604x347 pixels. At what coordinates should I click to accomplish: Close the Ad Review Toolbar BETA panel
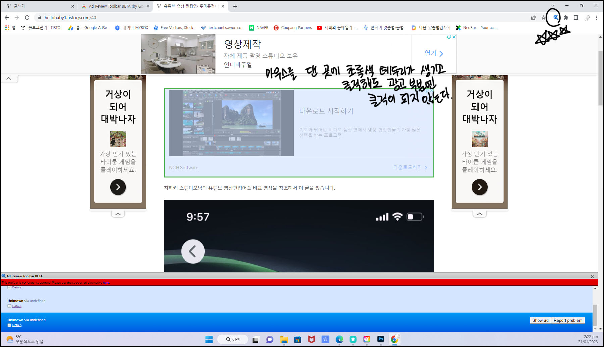click(592, 277)
